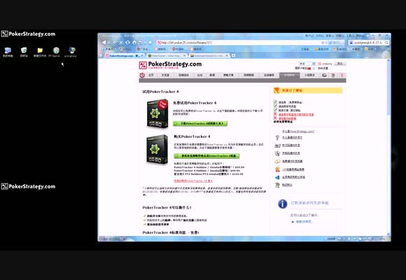The image size is (406, 280).
Task: Click the green buy PokerTracker 4 button
Action: click(206, 156)
